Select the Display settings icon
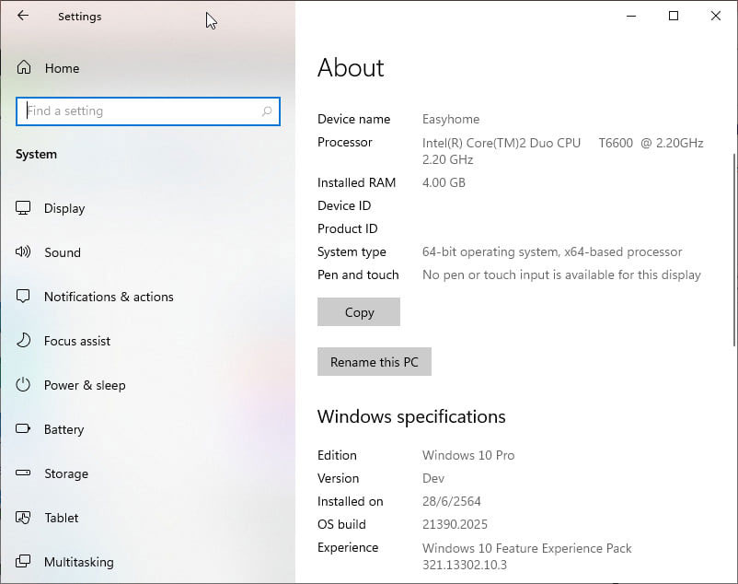This screenshot has width=738, height=584. [23, 208]
